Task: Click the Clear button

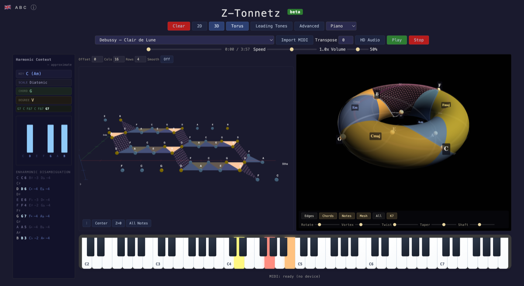Action: (179, 26)
